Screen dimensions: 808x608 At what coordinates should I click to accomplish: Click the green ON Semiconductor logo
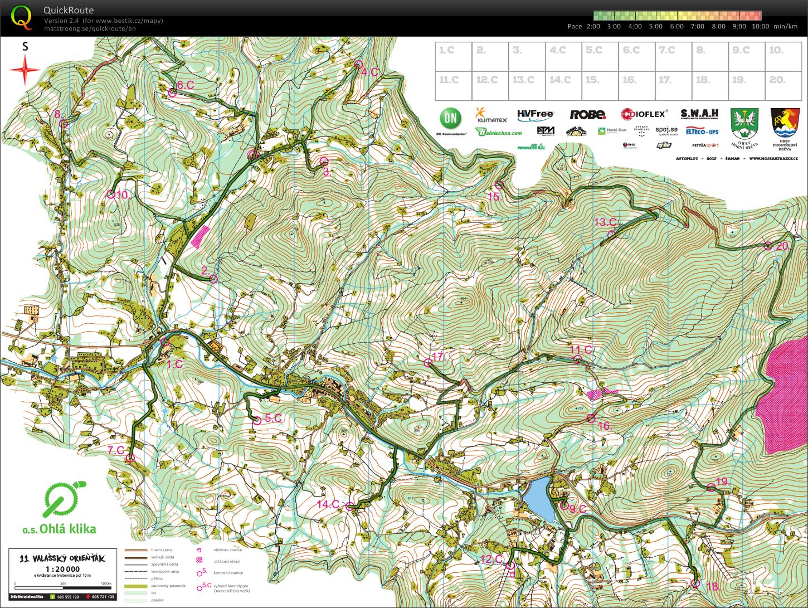(450, 119)
